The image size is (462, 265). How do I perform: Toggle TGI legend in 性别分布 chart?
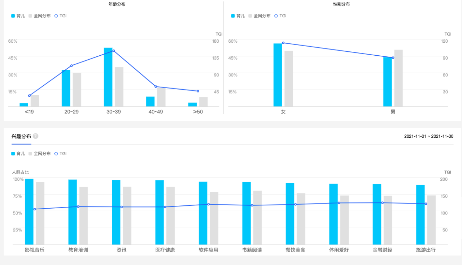point(280,16)
